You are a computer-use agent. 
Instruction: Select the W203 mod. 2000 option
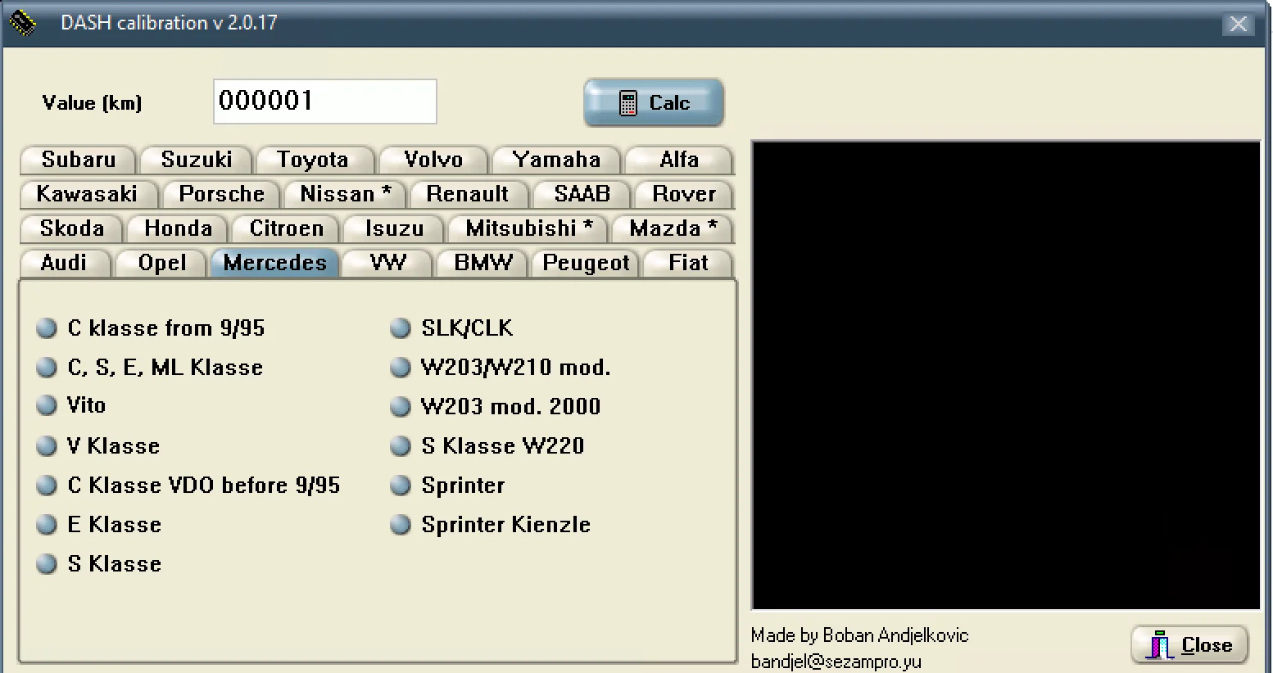tap(496, 407)
